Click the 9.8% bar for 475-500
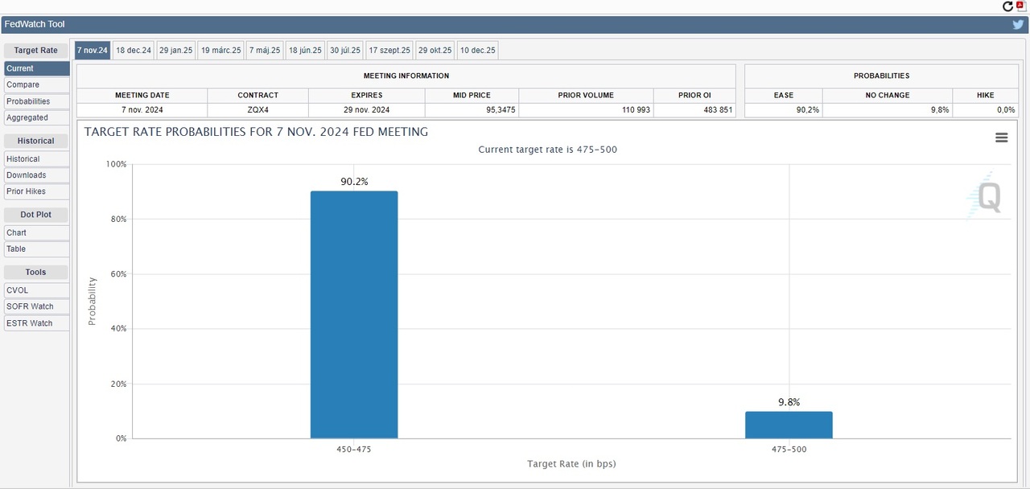The image size is (1030, 489). (789, 425)
